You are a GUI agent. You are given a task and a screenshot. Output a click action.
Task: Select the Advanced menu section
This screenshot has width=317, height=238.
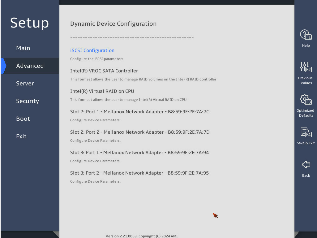[x=30, y=66]
